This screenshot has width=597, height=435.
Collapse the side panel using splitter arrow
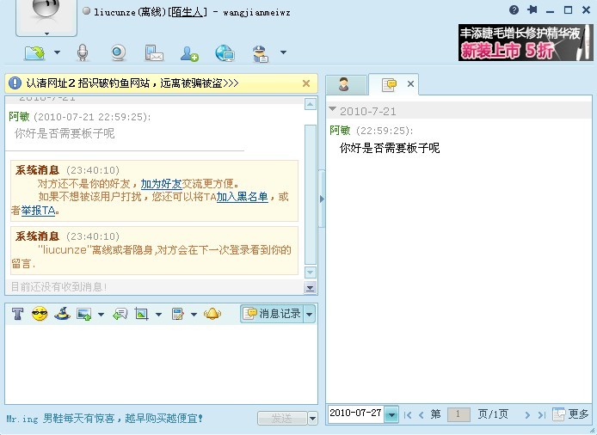pos(322,198)
